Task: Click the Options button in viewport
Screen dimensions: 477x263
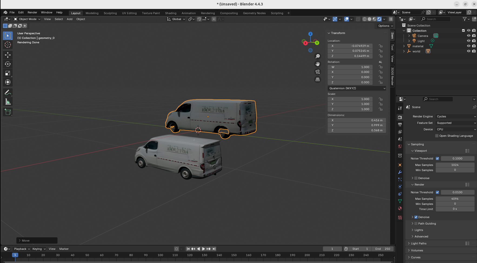Action: (385, 26)
